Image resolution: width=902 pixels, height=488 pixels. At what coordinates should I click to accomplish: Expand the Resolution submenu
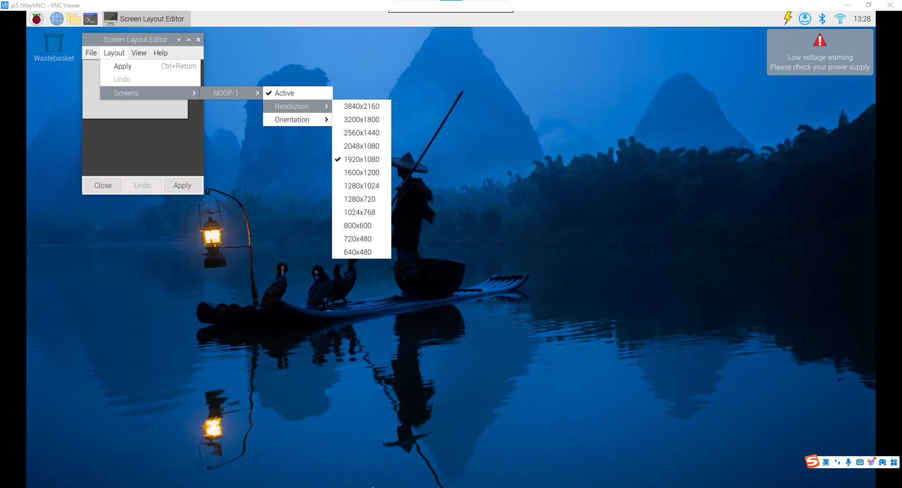click(297, 107)
